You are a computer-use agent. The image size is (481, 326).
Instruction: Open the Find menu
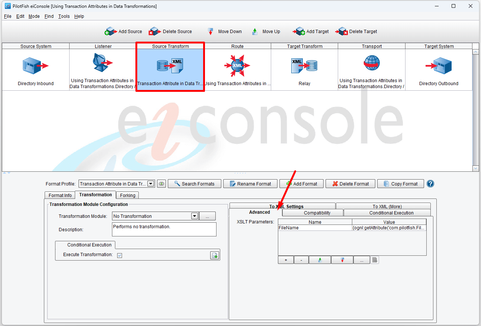pyautogui.click(x=49, y=16)
